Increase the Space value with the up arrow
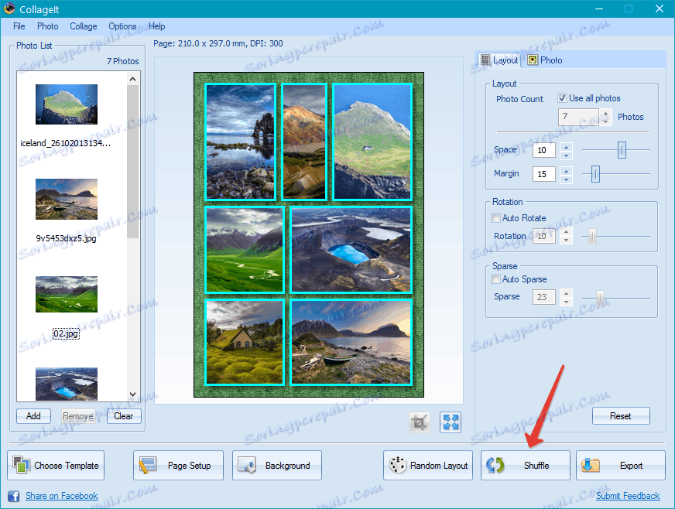 coord(567,146)
